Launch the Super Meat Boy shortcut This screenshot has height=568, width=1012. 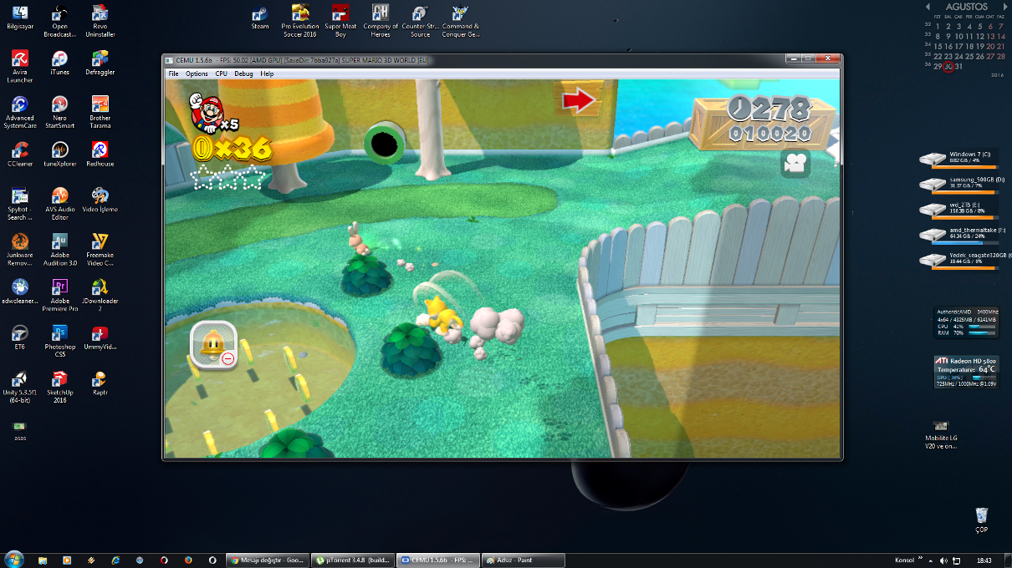[340, 21]
